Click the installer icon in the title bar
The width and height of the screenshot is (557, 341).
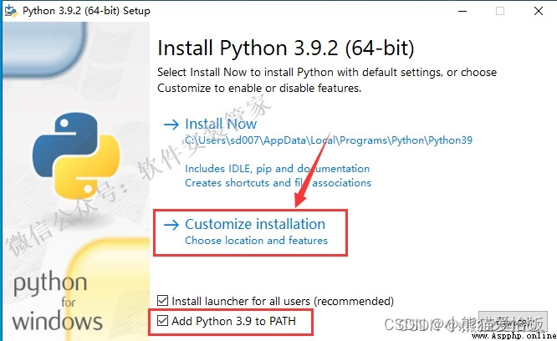pos(11,11)
